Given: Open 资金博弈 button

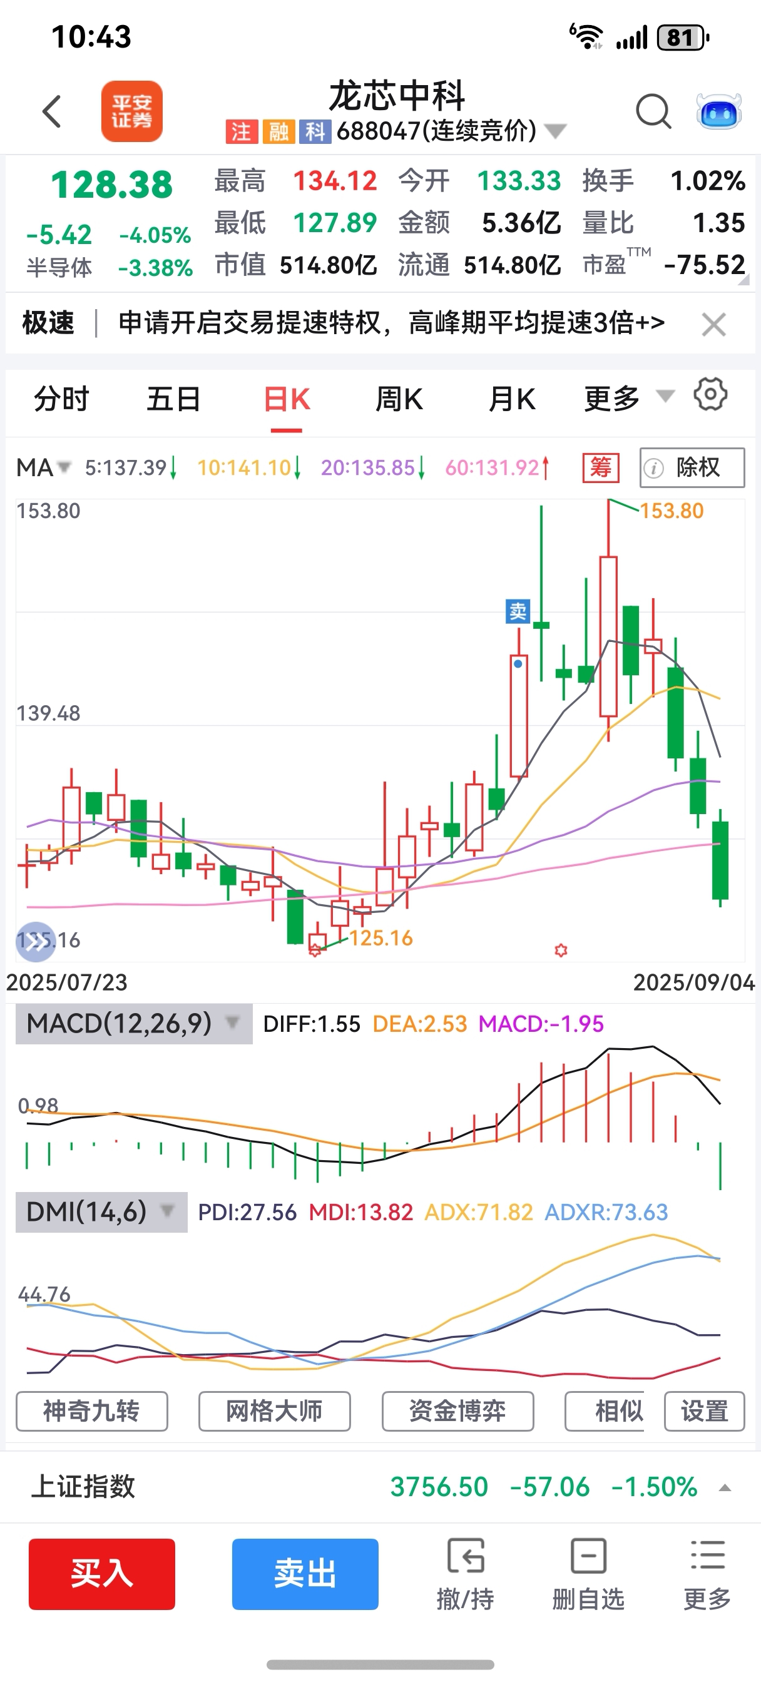Looking at the screenshot, I should [457, 1411].
